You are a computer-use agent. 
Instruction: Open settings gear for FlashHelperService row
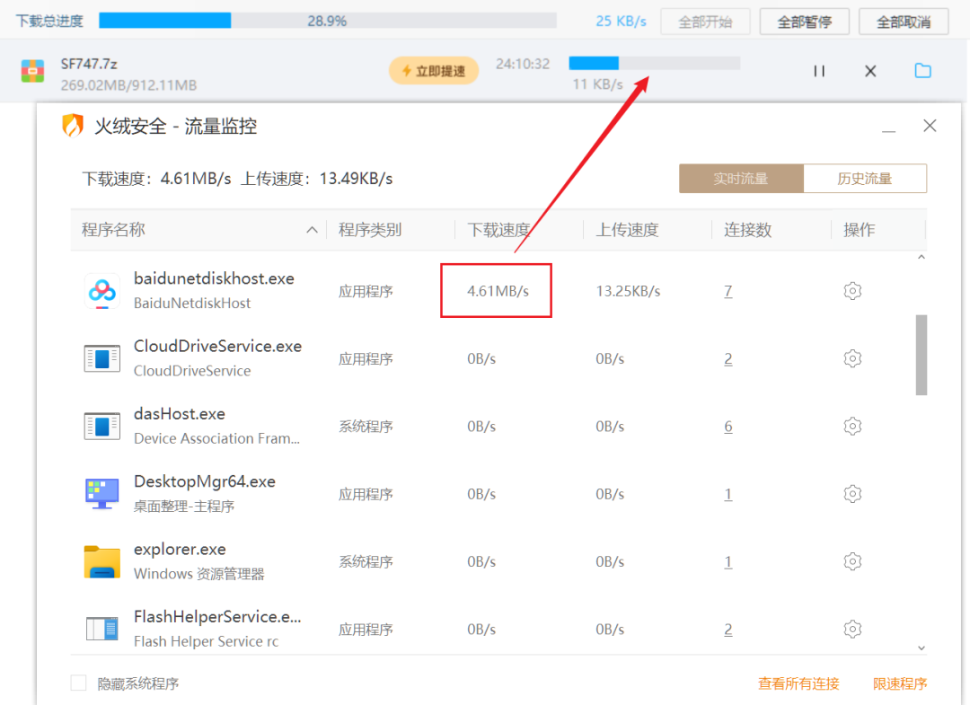[x=852, y=630]
